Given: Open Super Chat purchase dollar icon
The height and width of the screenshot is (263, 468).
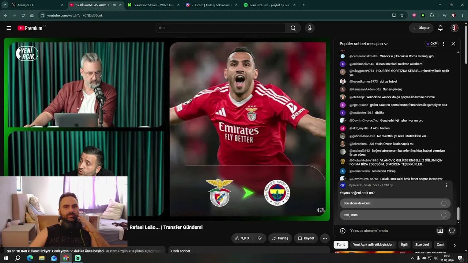Looking at the screenshot, I should 440,231.
